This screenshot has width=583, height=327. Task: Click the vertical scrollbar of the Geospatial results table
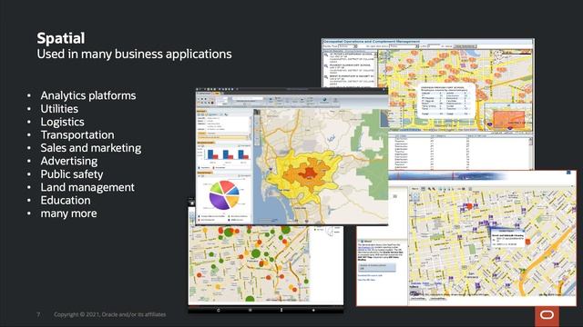[x=530, y=154]
